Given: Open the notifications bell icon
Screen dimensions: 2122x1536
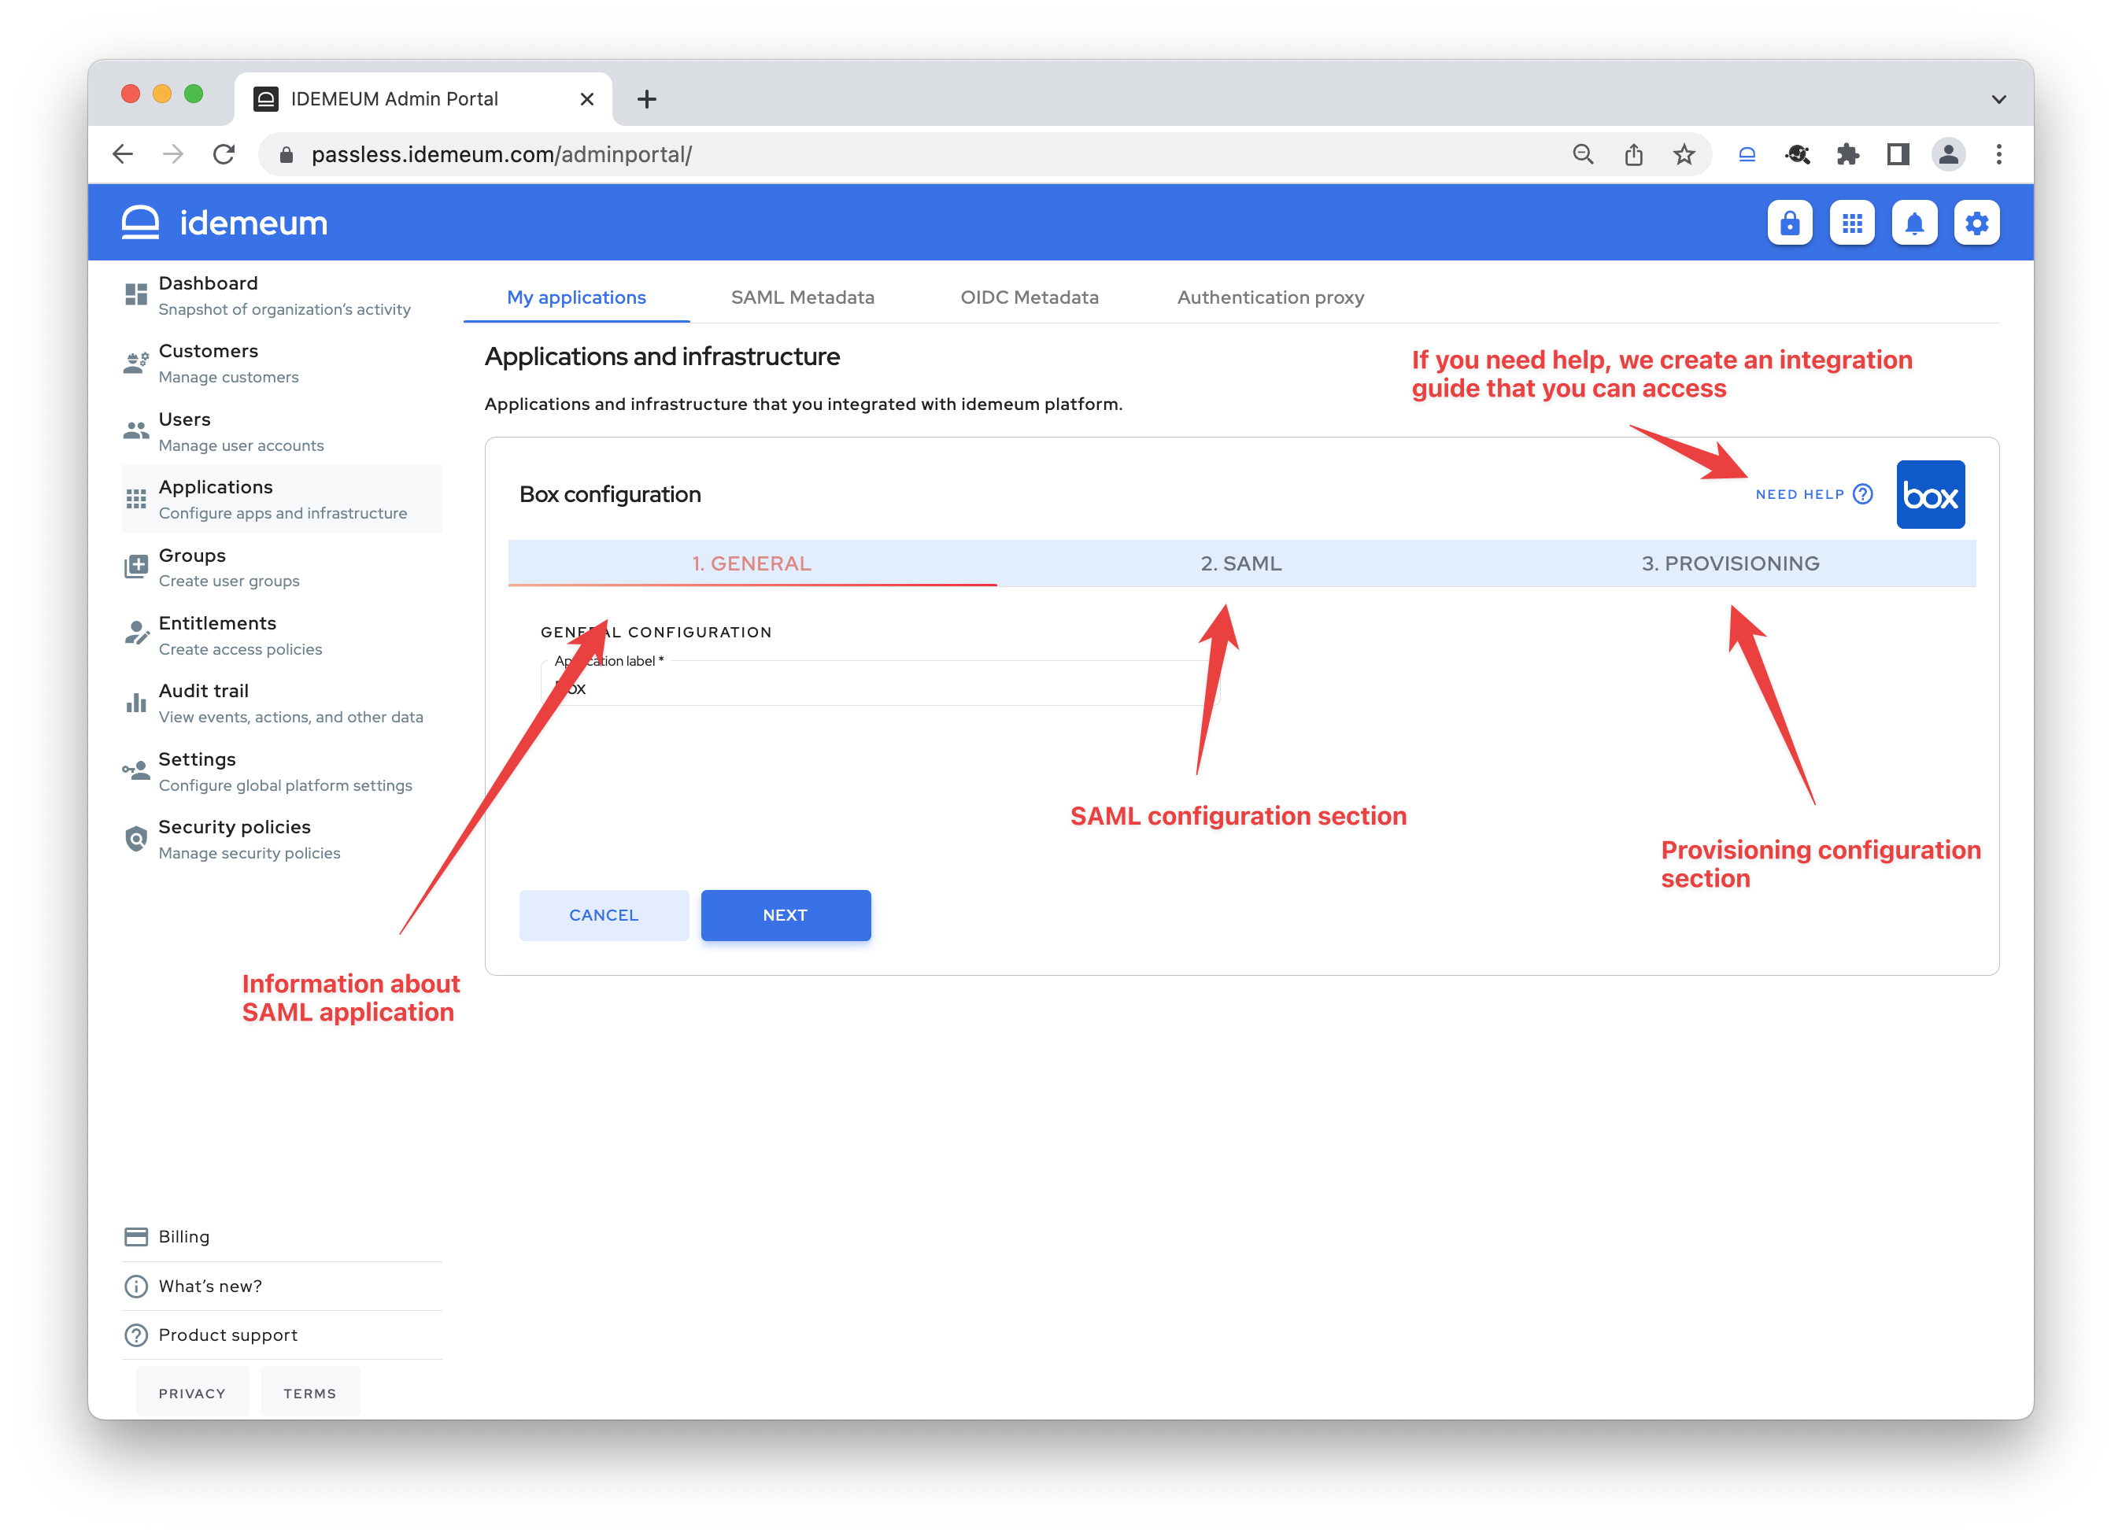Looking at the screenshot, I should coord(1914,223).
